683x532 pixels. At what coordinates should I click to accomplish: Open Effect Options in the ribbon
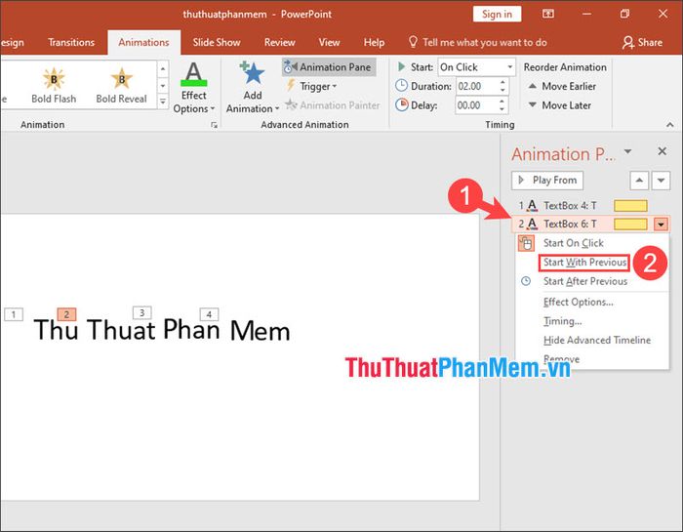click(x=194, y=88)
